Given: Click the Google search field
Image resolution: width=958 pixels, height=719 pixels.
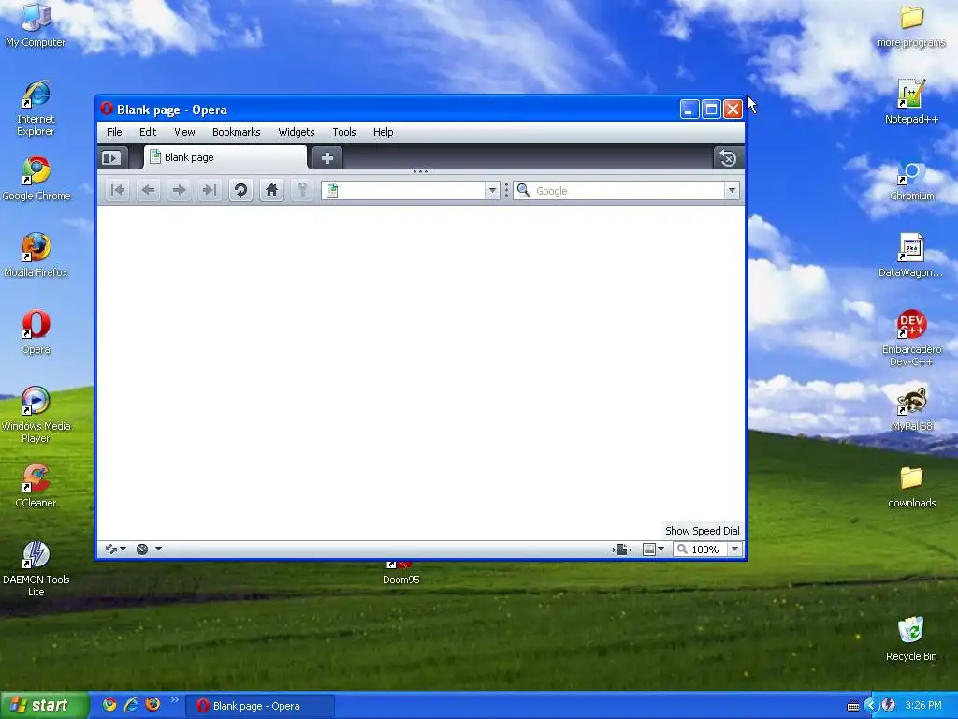Looking at the screenshot, I should coord(628,191).
